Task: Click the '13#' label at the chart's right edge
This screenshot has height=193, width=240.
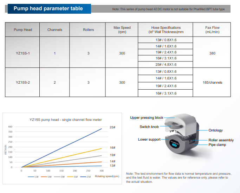Action: coord(112,166)
